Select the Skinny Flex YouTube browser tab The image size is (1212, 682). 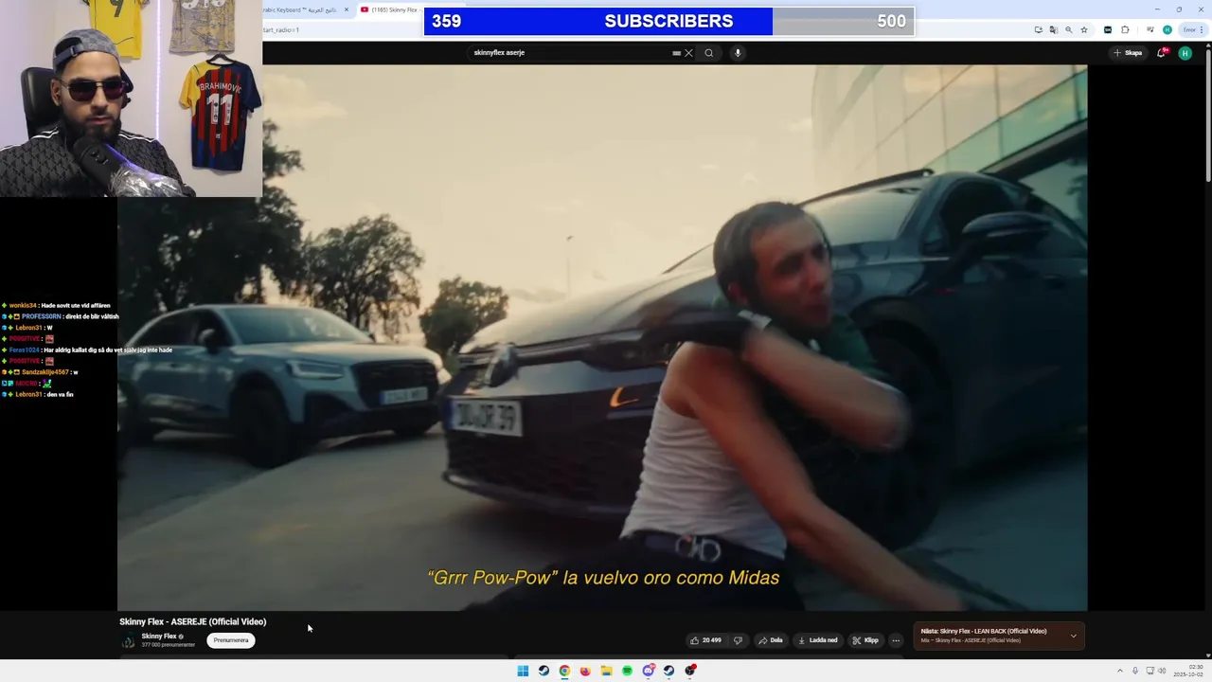click(390, 9)
